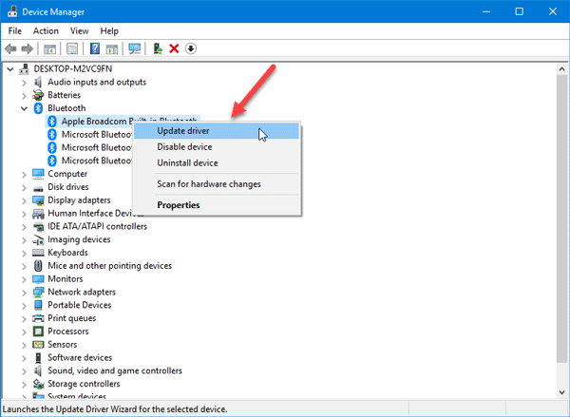Screen dimensions: 570x417
Task: Click the Network adapters category icon
Action: pyautogui.click(x=38, y=292)
